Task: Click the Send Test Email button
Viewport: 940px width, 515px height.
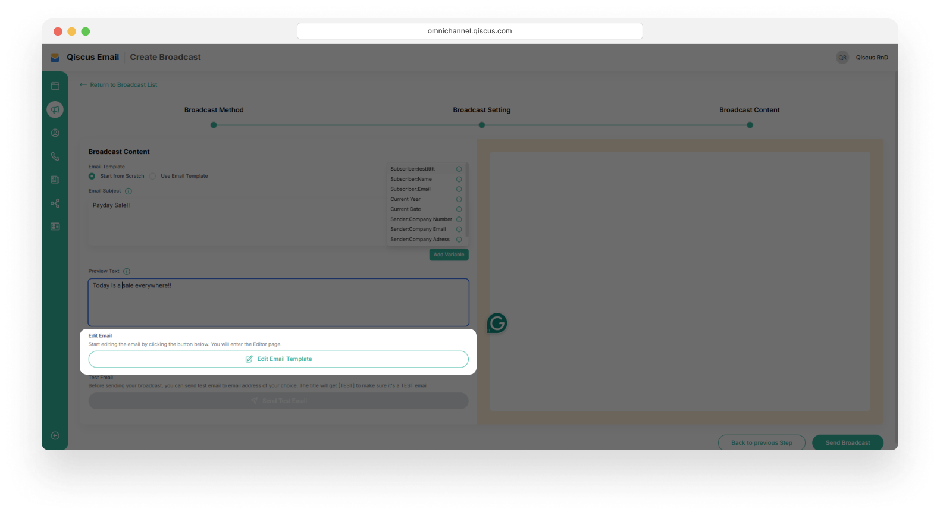Action: point(278,401)
